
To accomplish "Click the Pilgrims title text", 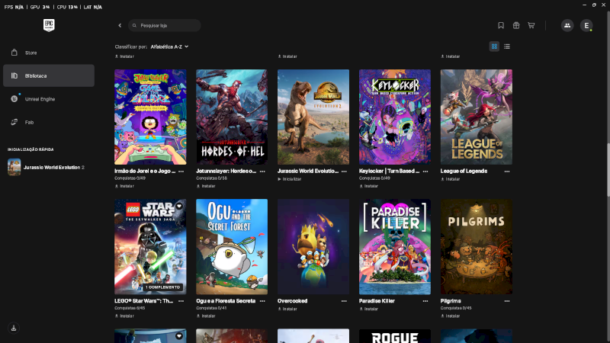I will click(x=451, y=301).
